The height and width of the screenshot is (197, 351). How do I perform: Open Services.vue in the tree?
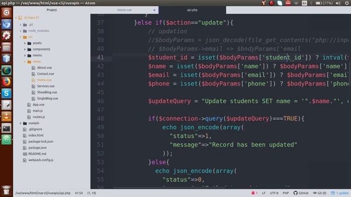click(x=46, y=86)
